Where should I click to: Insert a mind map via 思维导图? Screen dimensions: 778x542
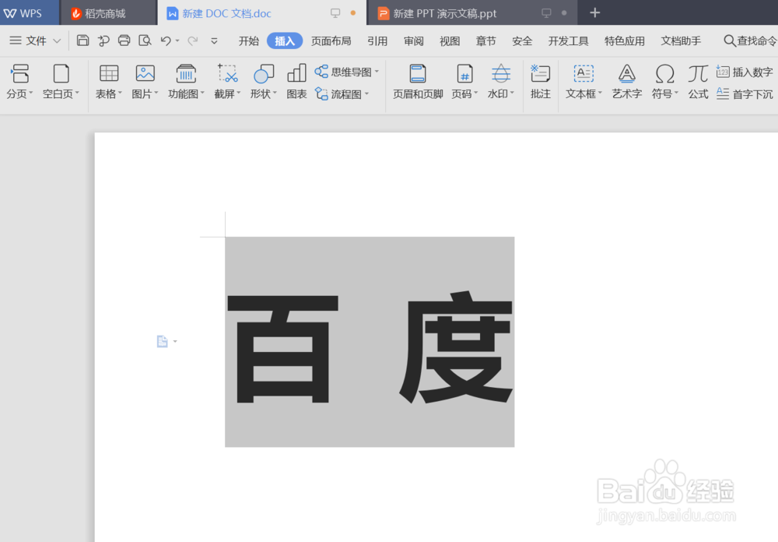click(x=347, y=72)
